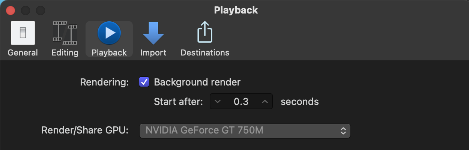Screen dimensions: 469x150
Task: Switch to the General tab label
Action: (x=23, y=52)
